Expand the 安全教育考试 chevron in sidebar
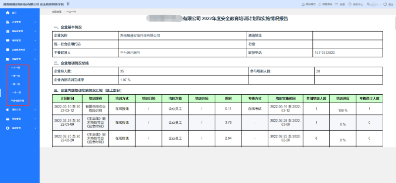 [35, 50]
